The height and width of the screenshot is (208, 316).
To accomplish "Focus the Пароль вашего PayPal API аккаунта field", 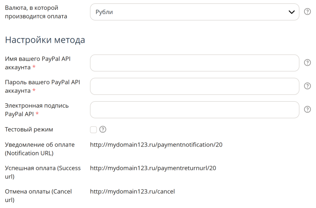I will click(x=194, y=86).
